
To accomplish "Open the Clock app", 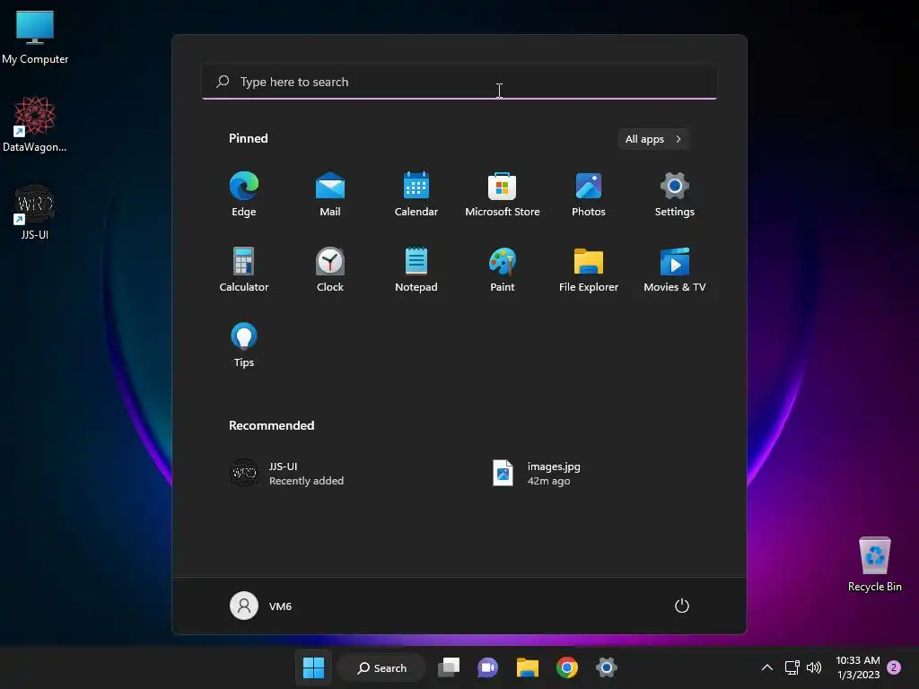I will coord(330,269).
